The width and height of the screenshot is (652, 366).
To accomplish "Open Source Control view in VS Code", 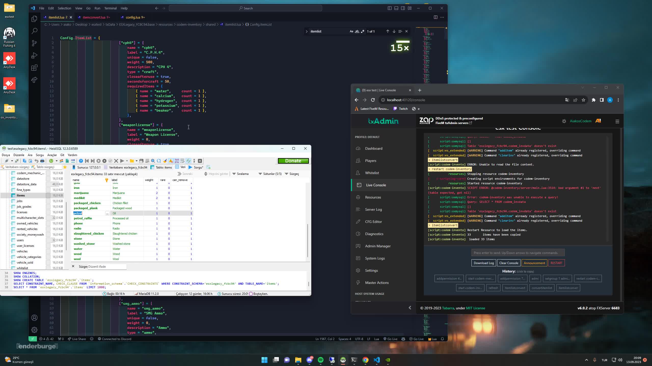I will click(x=34, y=43).
